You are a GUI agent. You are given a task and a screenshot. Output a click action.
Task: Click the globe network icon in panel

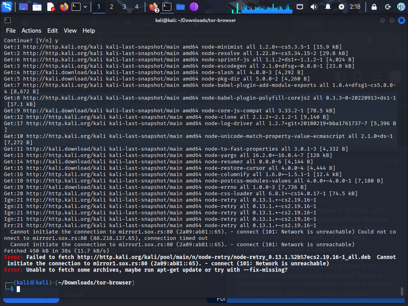[x=401, y=6]
